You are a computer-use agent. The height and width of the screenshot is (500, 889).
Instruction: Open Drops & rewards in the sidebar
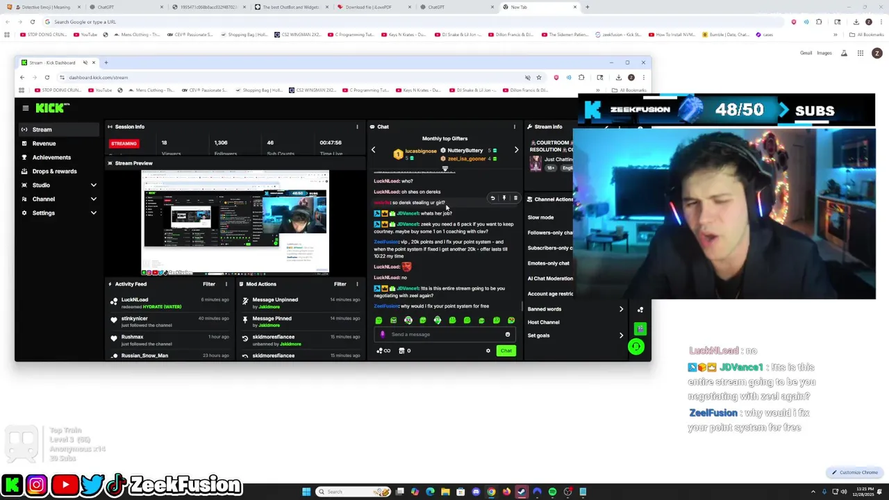(x=54, y=172)
